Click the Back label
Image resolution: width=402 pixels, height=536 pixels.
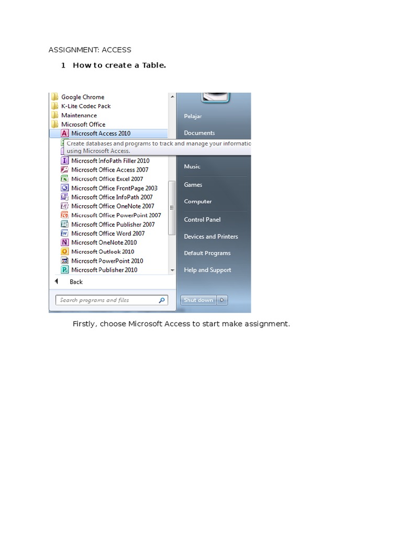[76, 282]
